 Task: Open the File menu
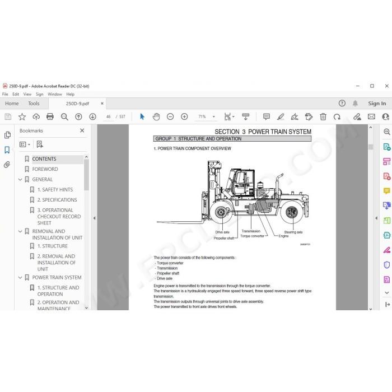coord(5,94)
